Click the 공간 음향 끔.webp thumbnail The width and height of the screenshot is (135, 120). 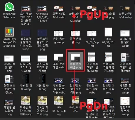tap(59, 33)
